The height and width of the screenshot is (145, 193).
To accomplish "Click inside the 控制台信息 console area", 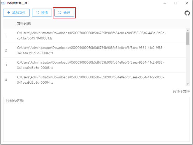I will pos(96,122).
